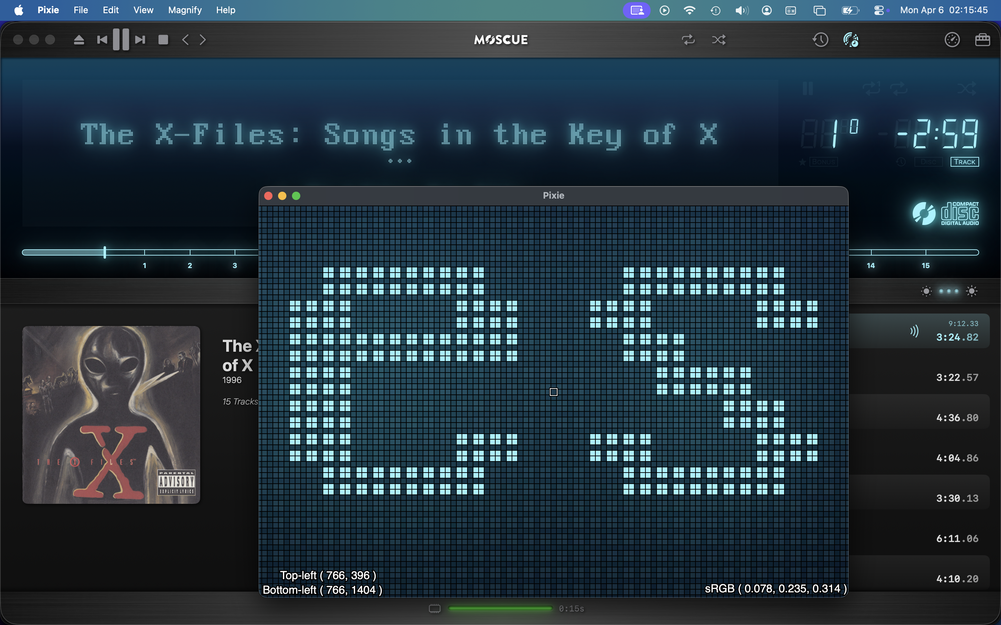Viewport: 1001px width, 625px height.
Task: Go forward with the right chevron
Action: point(203,40)
